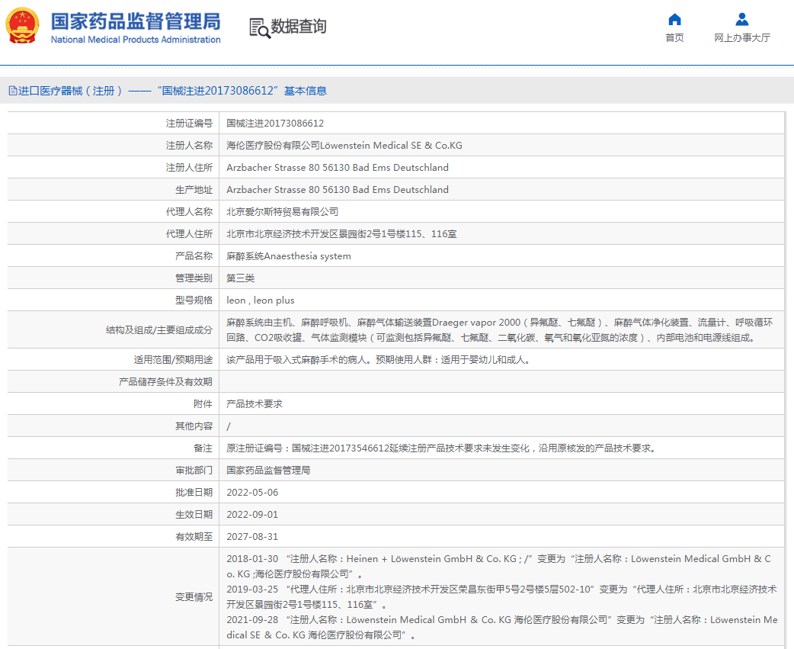Click National Medical Products Administration subtitle
This screenshot has width=794, height=649.
(136, 40)
